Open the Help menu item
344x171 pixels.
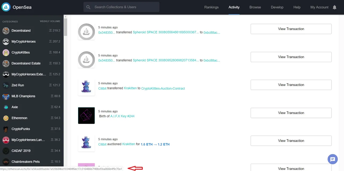297,7
